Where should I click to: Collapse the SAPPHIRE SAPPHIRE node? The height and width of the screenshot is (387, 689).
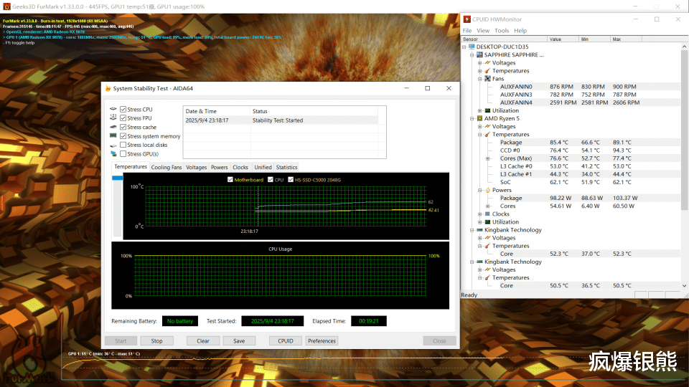(472, 55)
